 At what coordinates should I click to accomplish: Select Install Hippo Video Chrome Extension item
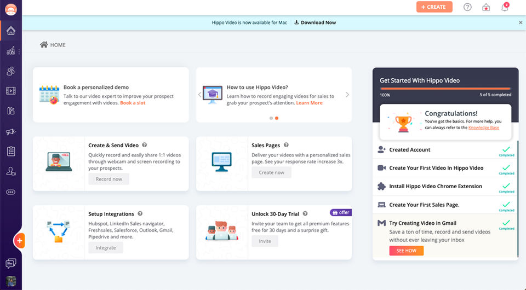445,187
